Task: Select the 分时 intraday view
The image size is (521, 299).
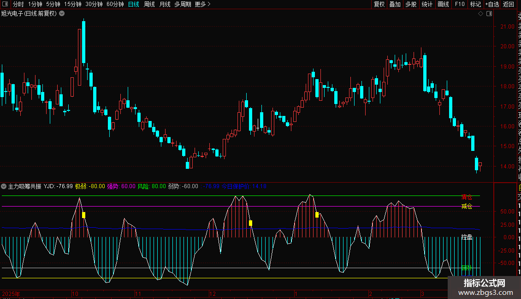Action: 18,5
